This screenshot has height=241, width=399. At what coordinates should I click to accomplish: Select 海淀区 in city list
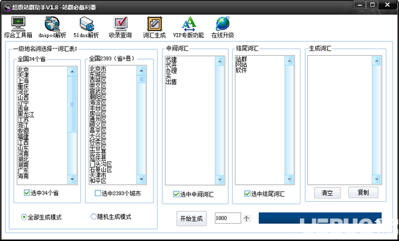tap(98, 102)
